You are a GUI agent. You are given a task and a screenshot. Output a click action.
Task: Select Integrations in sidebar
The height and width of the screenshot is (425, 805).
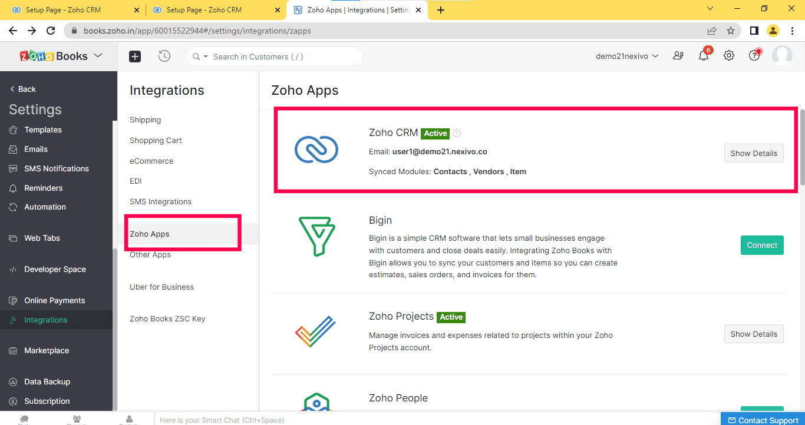pyautogui.click(x=56, y=320)
